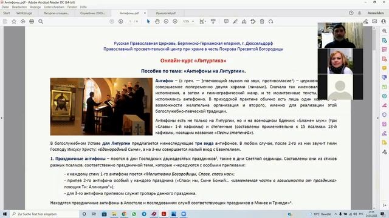Open the Unterschreiben menu

54,7
